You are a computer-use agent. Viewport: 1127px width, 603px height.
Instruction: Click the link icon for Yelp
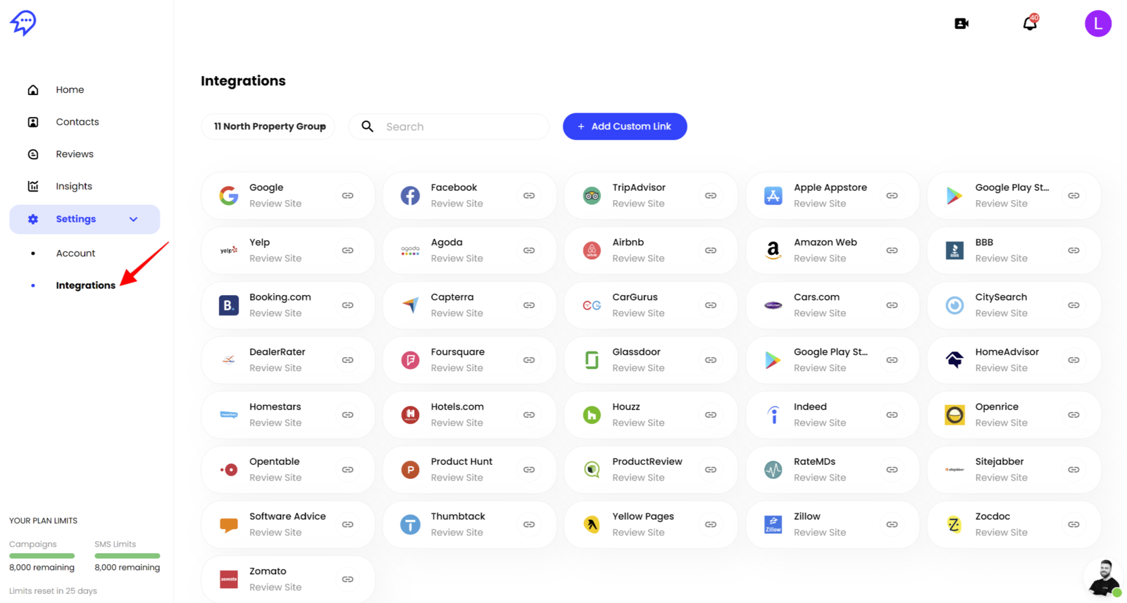tap(348, 251)
